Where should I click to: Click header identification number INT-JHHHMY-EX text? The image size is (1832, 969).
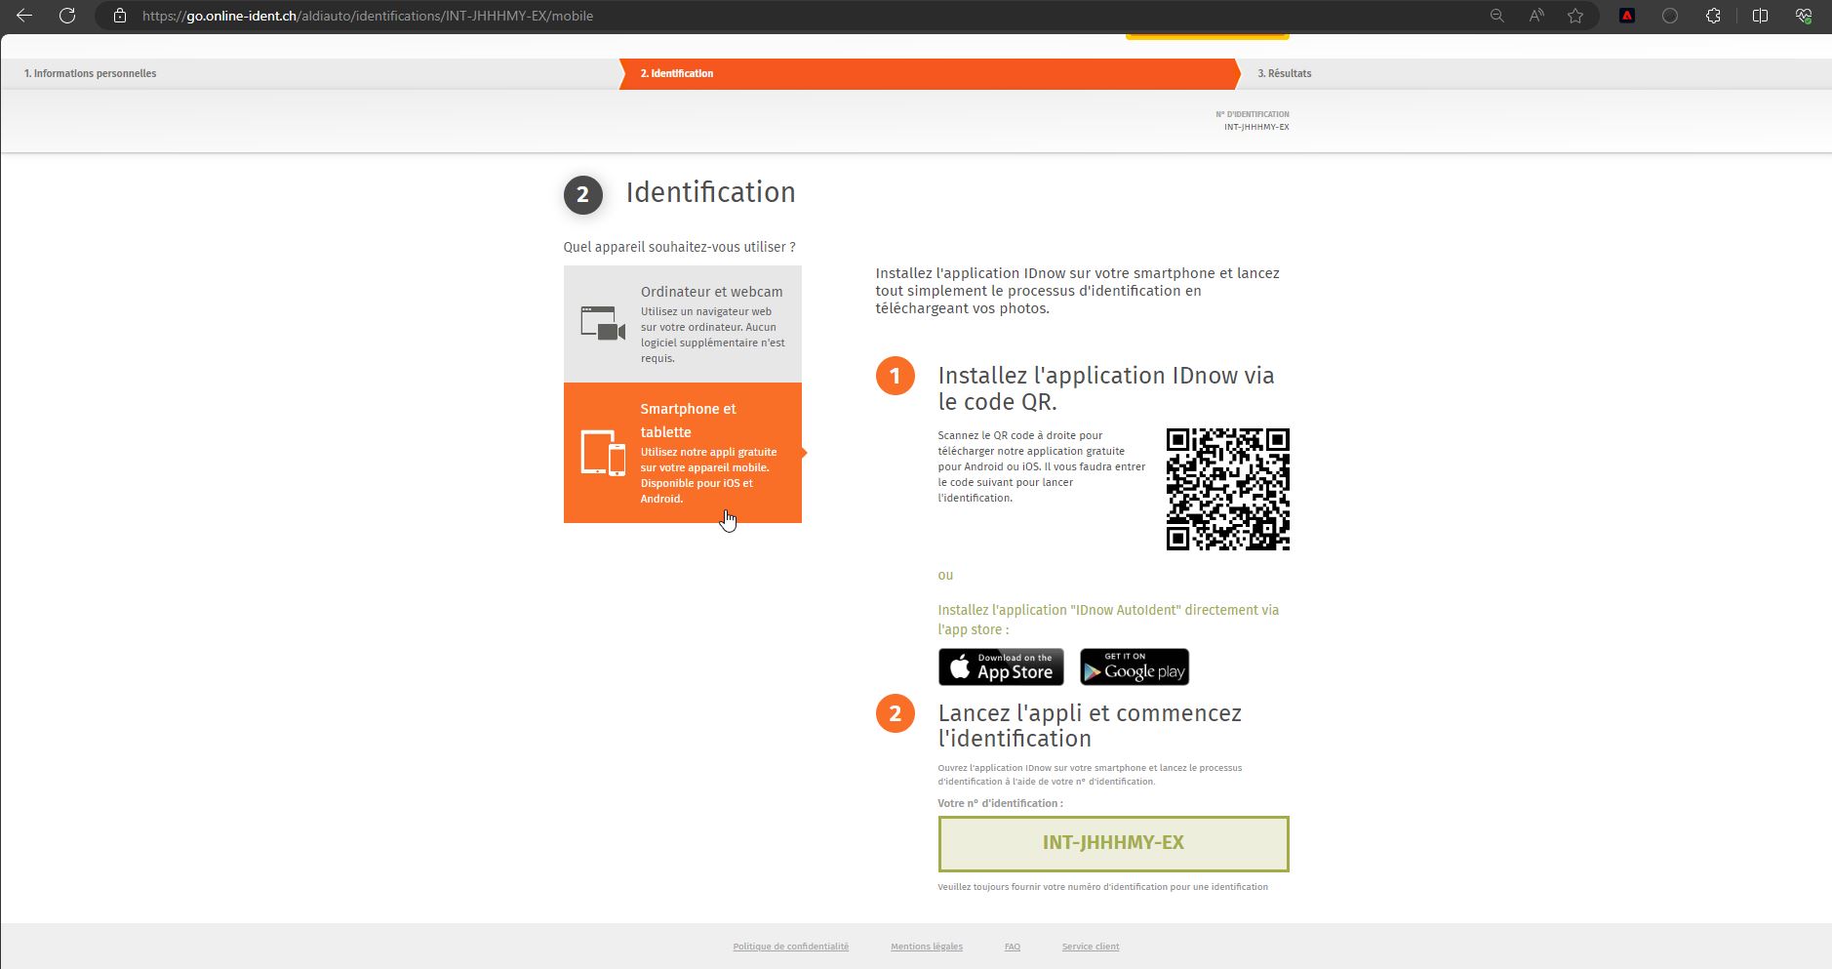(1256, 127)
